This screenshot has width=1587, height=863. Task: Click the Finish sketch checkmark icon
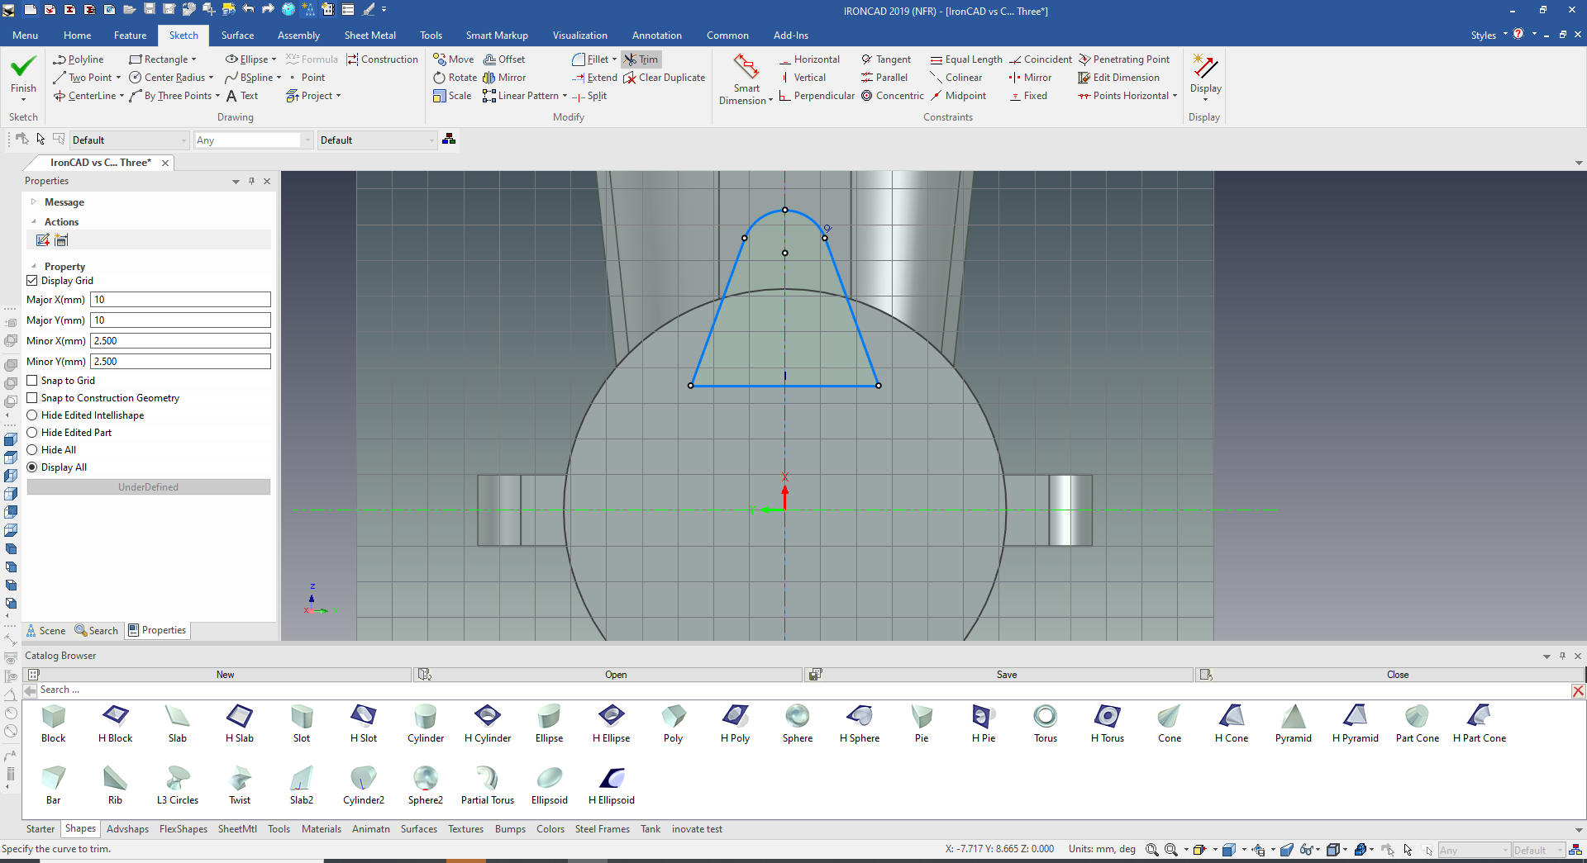click(23, 67)
